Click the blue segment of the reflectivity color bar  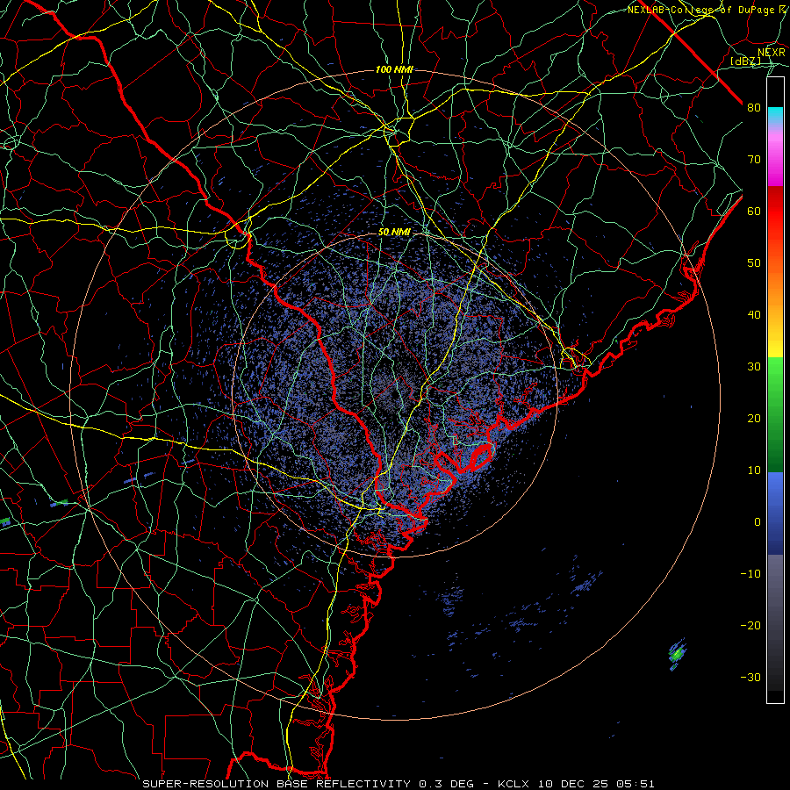coord(775,513)
